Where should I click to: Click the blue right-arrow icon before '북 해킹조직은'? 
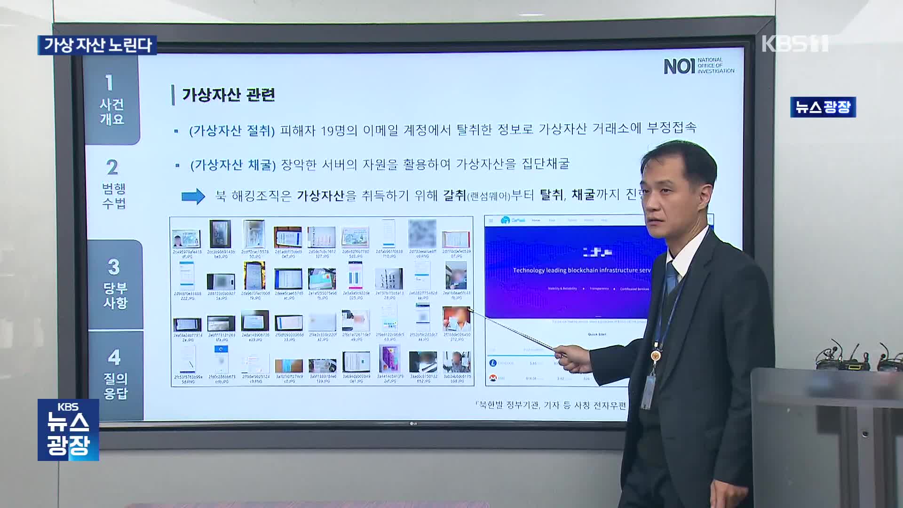[193, 196]
